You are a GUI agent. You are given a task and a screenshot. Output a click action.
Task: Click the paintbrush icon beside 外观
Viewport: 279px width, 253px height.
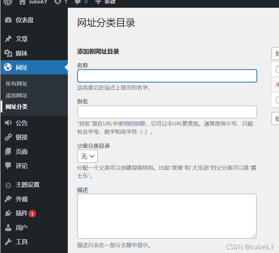[x=8, y=199]
